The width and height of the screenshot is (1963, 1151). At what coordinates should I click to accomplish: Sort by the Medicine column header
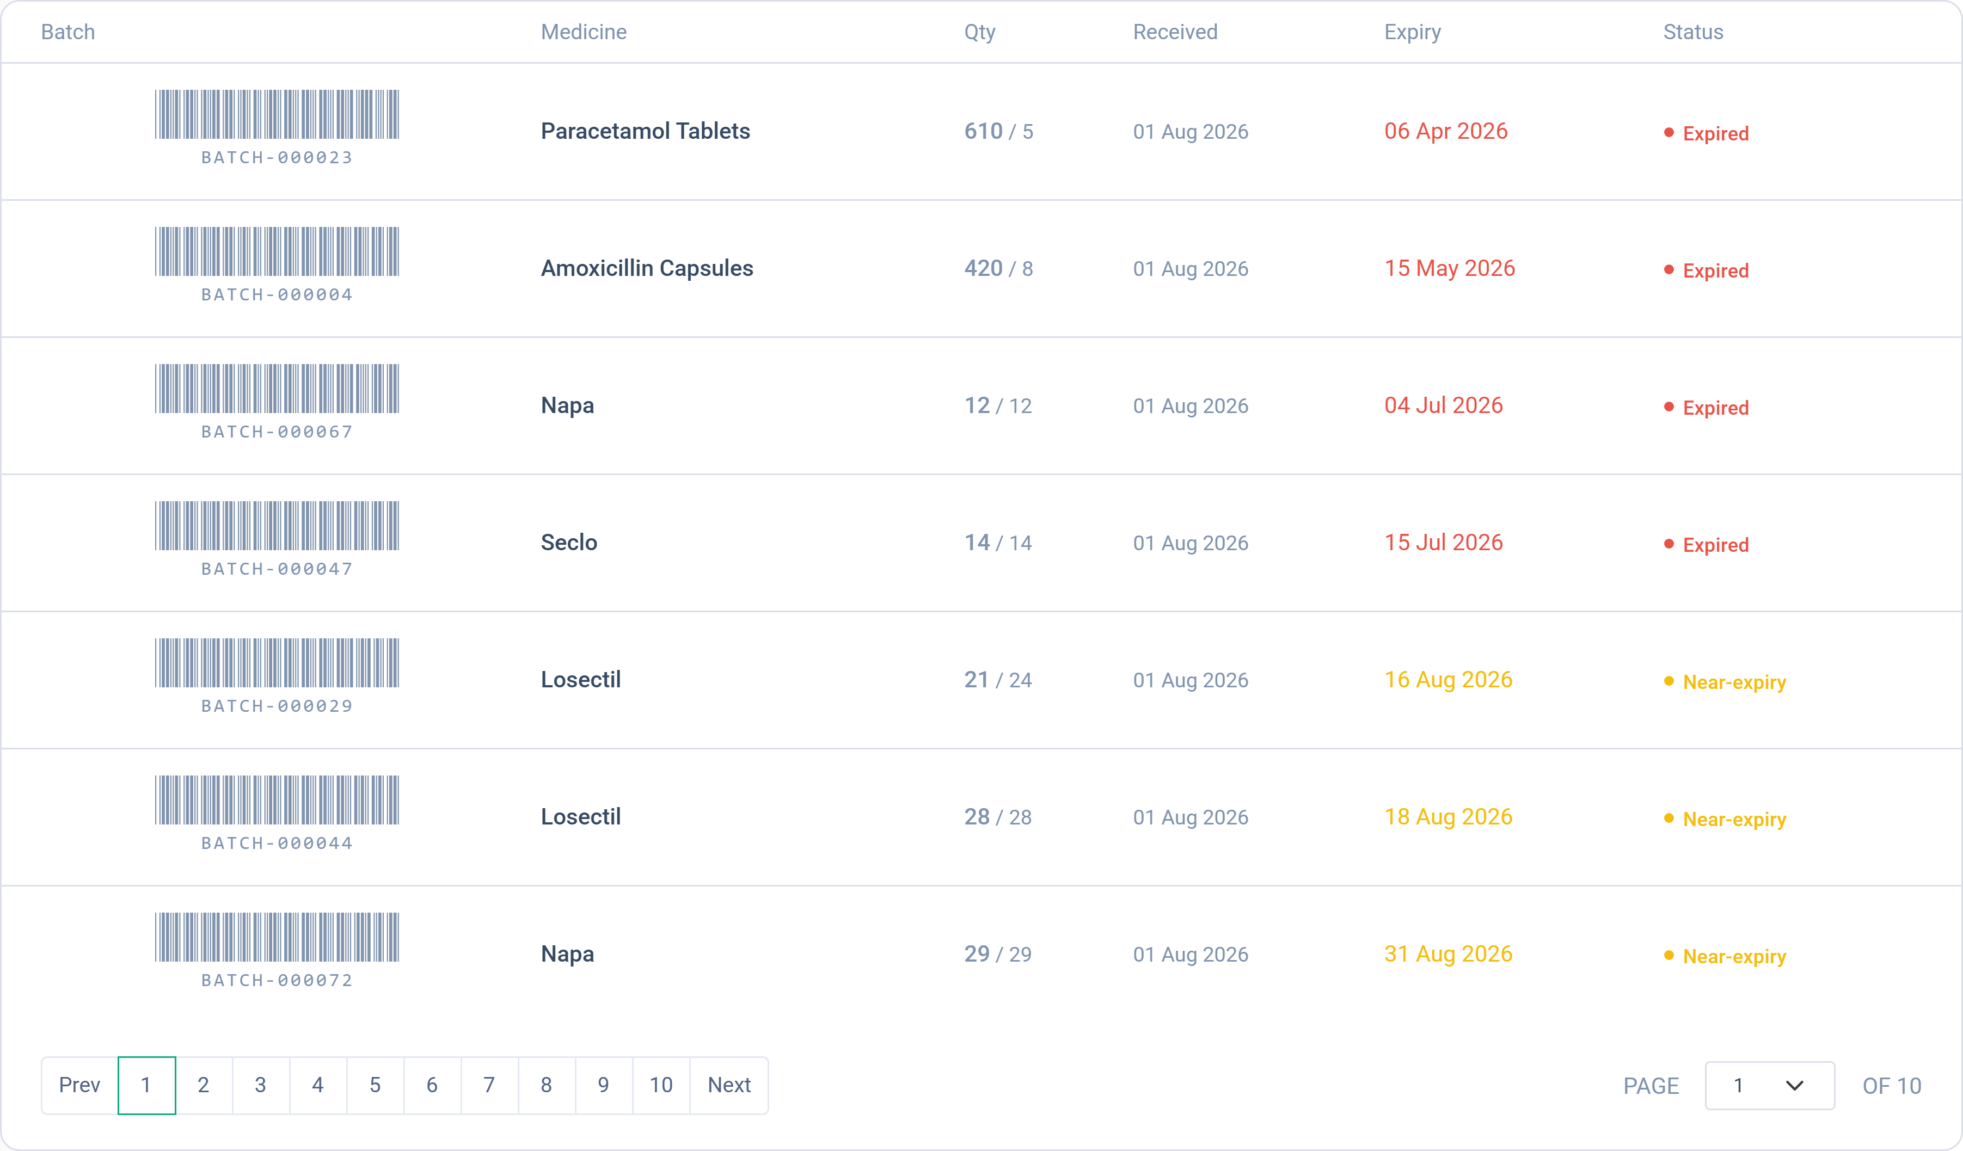[584, 32]
